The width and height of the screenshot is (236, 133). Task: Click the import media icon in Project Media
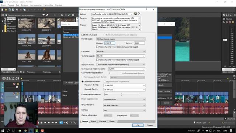pos(6,15)
